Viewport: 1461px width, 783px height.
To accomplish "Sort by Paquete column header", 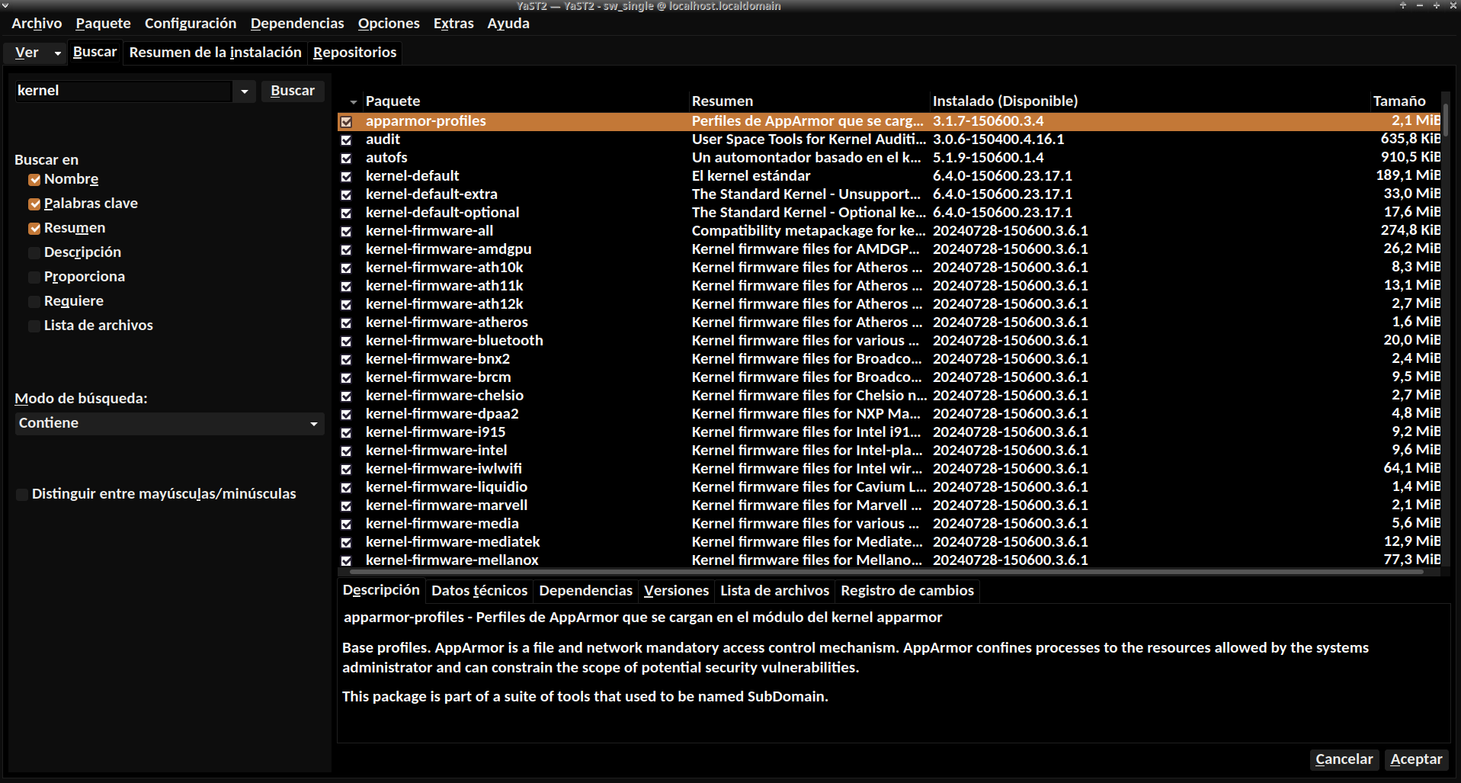I will click(526, 101).
